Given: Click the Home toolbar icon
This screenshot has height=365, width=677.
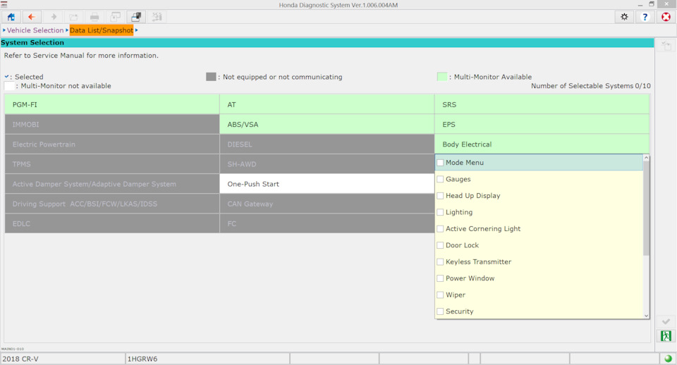Looking at the screenshot, I should 11,17.
